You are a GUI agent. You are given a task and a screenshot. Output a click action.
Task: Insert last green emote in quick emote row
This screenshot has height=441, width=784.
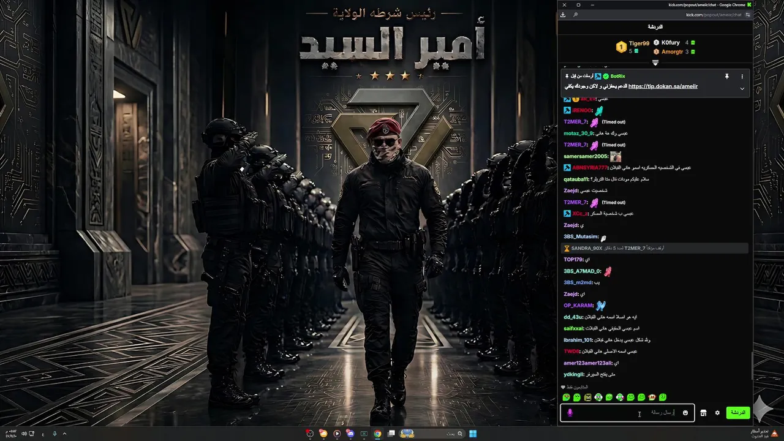[x=663, y=398]
